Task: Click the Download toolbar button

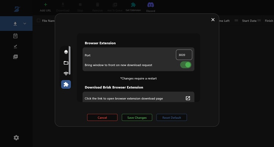Action: tap(63, 7)
